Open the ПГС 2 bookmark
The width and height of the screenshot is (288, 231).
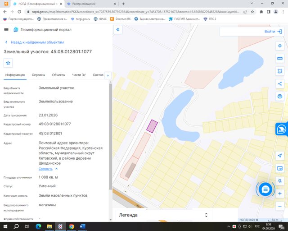[x=210, y=19]
